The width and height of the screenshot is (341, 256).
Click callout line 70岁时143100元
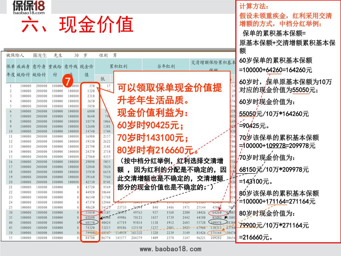pyautogui.click(x=153, y=138)
